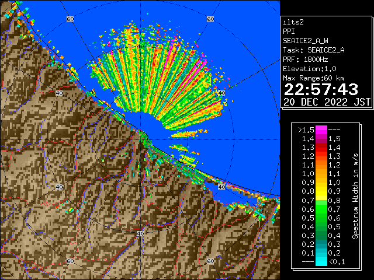This screenshot has height=280, width=374.
Task: Pick the bright magenta '>1.5' legend swatch
Action: pyautogui.click(x=321, y=129)
